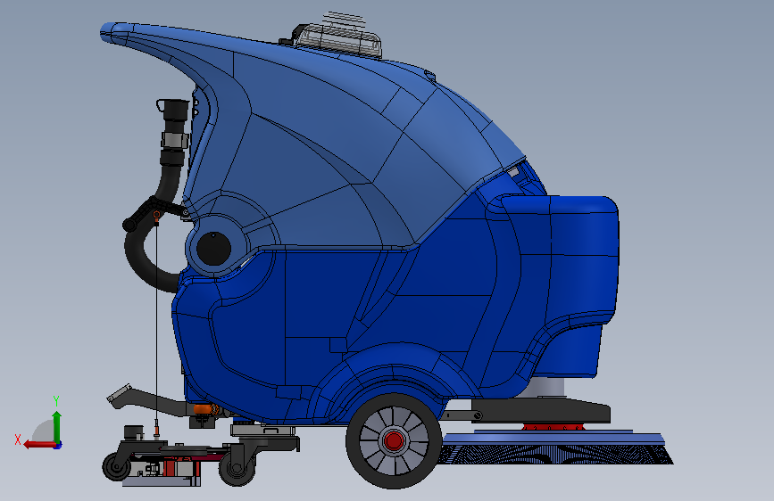The width and height of the screenshot is (774, 501).
Task: Click the blue Z axis dot on the triad
Action: point(58,445)
